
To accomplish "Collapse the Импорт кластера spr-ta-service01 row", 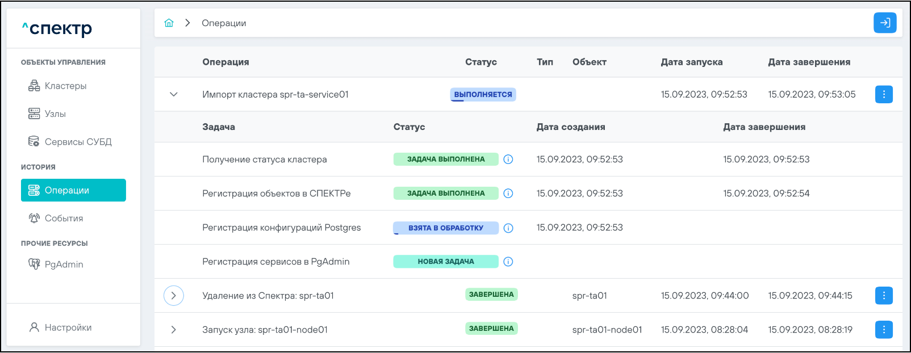I will [174, 94].
